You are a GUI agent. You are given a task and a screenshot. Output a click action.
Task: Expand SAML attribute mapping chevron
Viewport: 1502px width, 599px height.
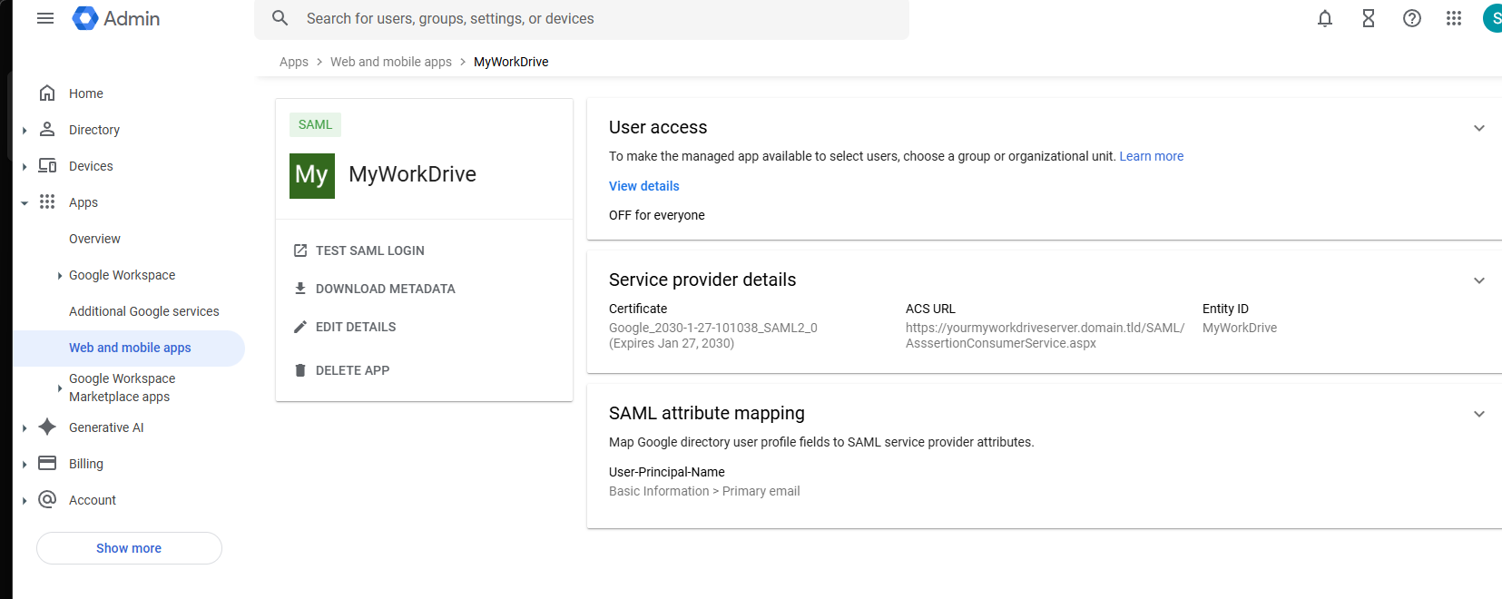(x=1478, y=414)
